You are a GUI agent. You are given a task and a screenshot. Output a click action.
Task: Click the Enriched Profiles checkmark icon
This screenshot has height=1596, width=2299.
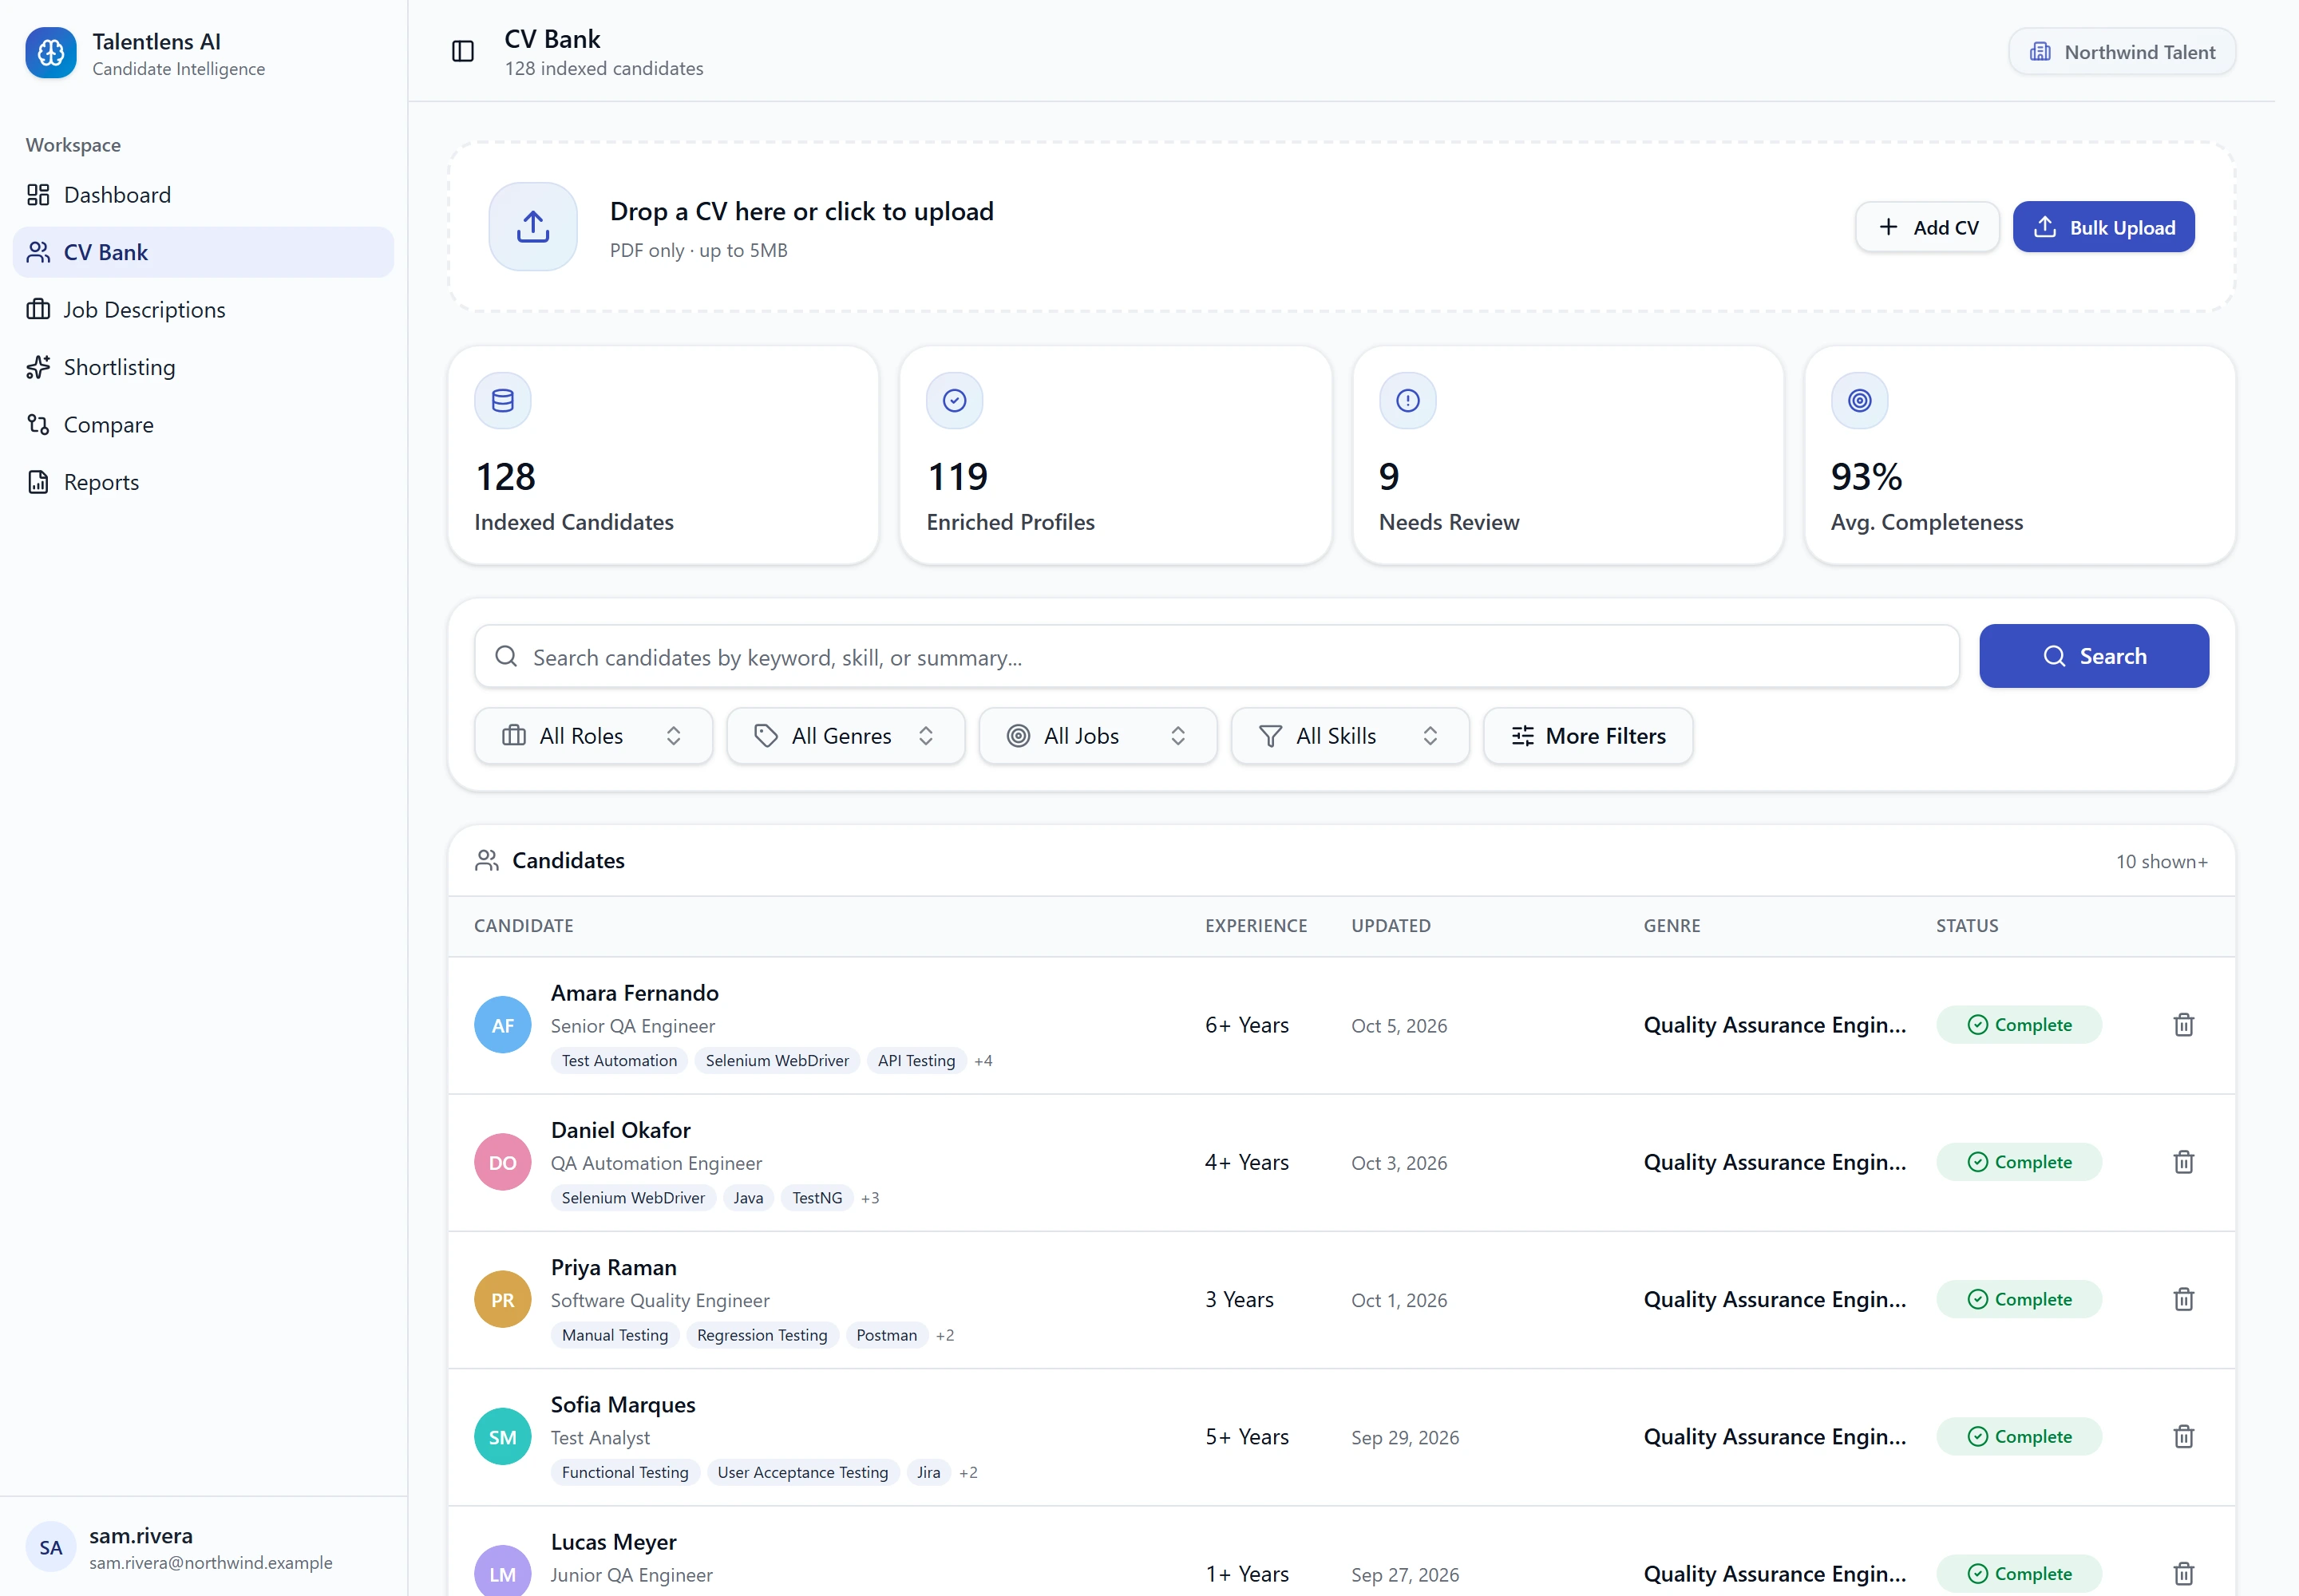pyautogui.click(x=956, y=401)
